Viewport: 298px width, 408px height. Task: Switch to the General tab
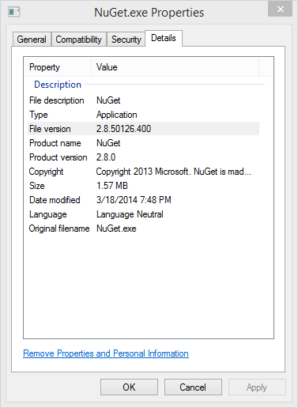coord(32,40)
